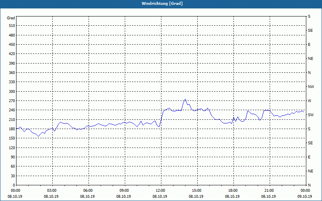Select the SE compass label at the 480 level
Image resolution: width=322 pixels, height=201 pixels.
tap(310, 31)
